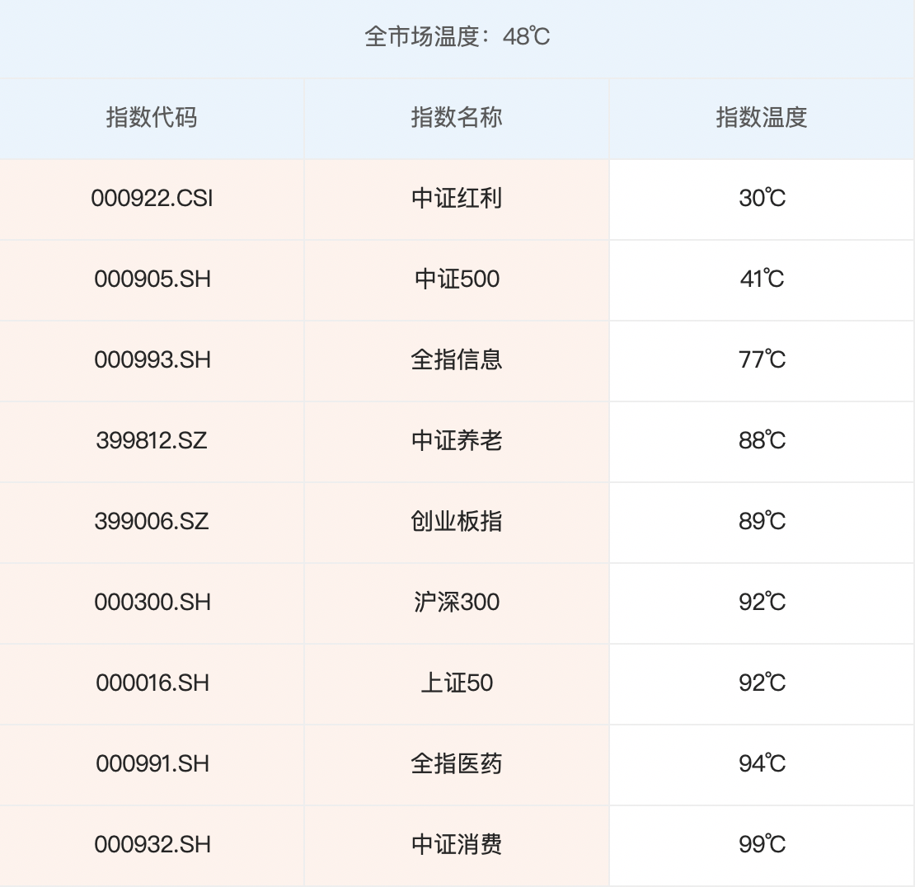Screen dimensions: 915x887
Task: Select the 全指信息 index name
Action: tap(457, 360)
